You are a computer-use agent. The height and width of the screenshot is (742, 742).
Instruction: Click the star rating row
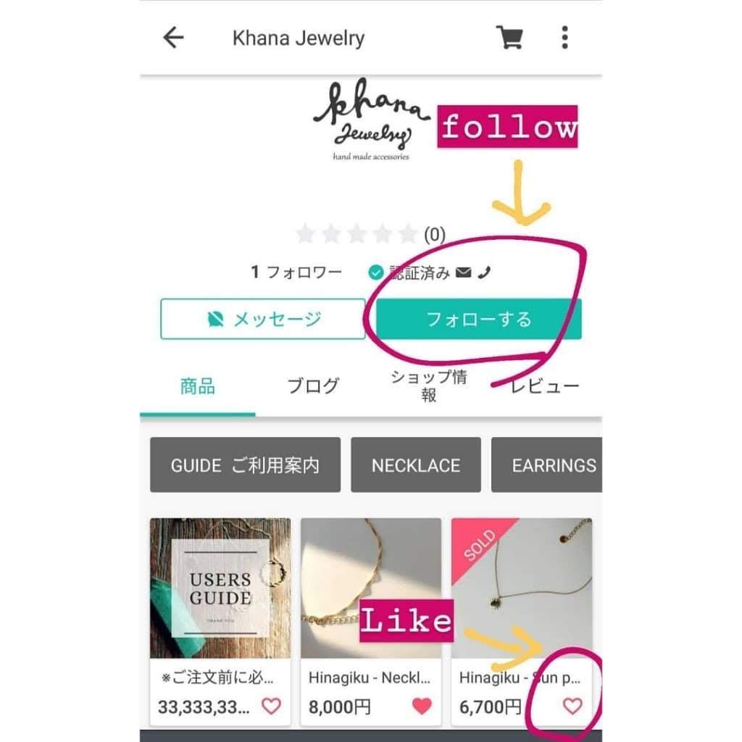tap(370, 234)
